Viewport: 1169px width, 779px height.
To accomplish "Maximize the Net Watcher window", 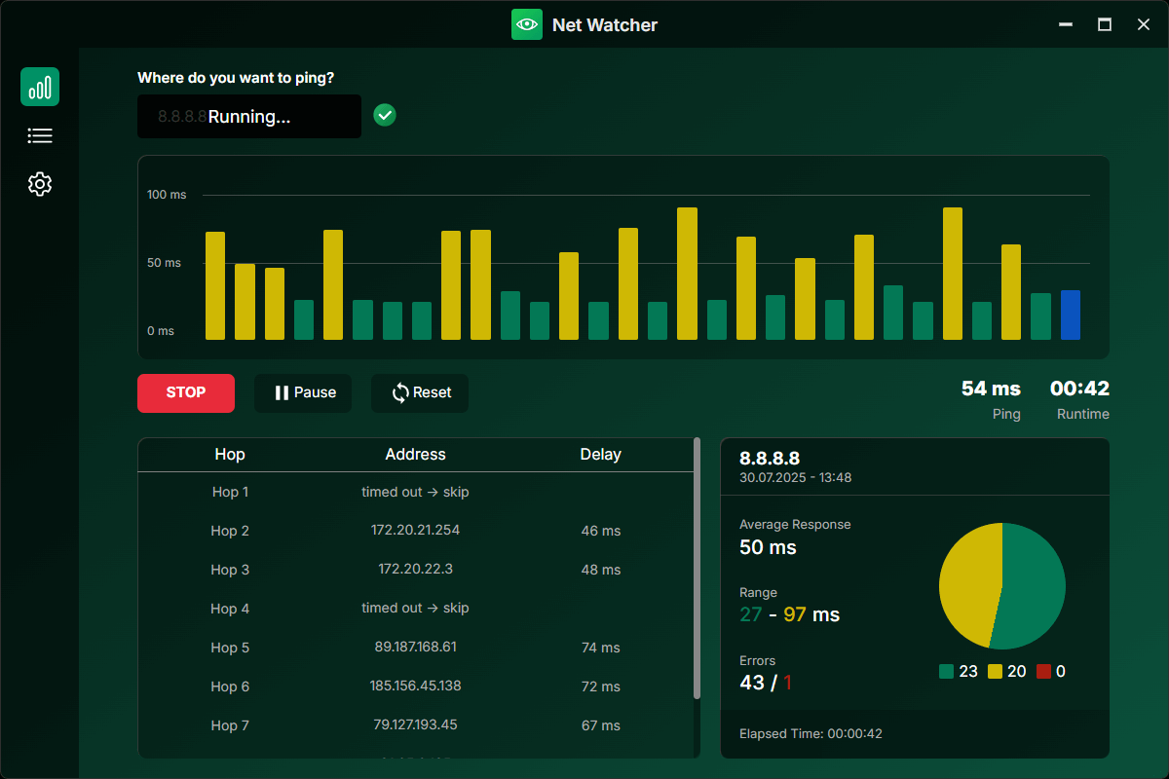I will tap(1105, 24).
